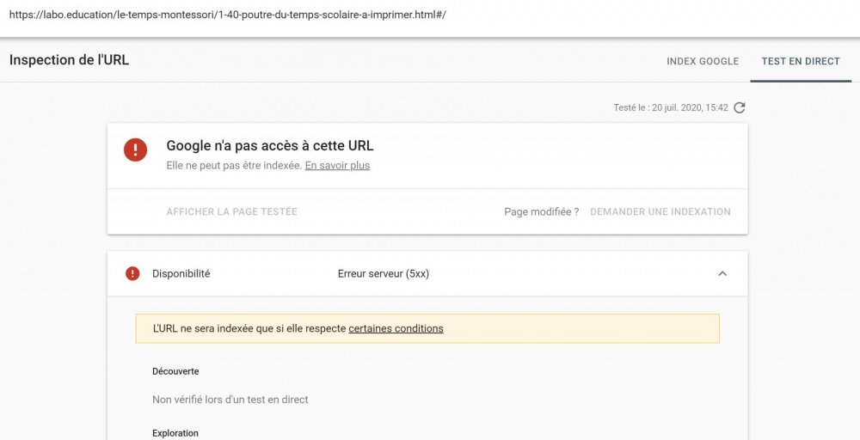Select the TEST EN DIRECT tab
This screenshot has height=440, width=860.
(x=801, y=61)
